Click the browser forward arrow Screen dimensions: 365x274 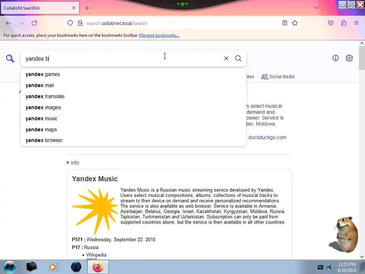pos(21,23)
